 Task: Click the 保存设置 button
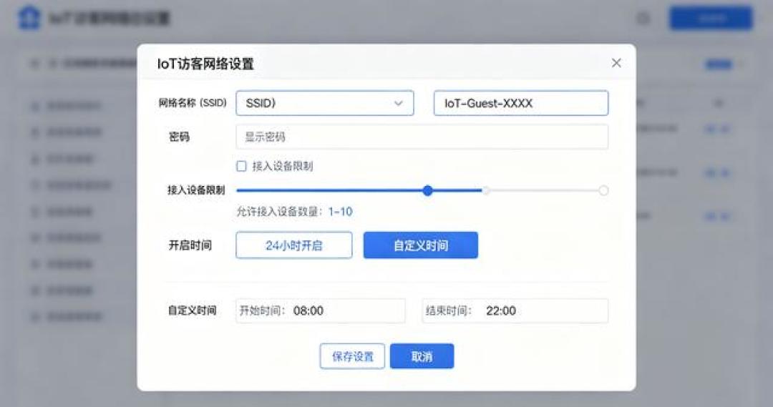point(352,355)
